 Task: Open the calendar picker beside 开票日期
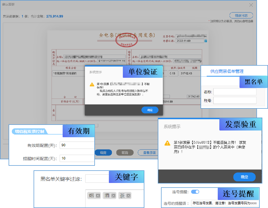click(x=206, y=41)
